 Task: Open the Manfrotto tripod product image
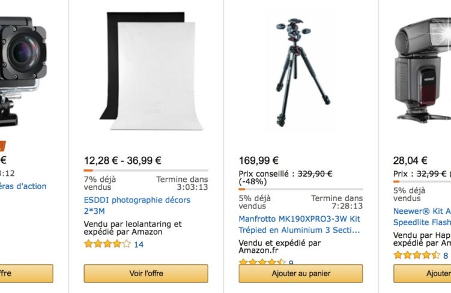tap(303, 73)
